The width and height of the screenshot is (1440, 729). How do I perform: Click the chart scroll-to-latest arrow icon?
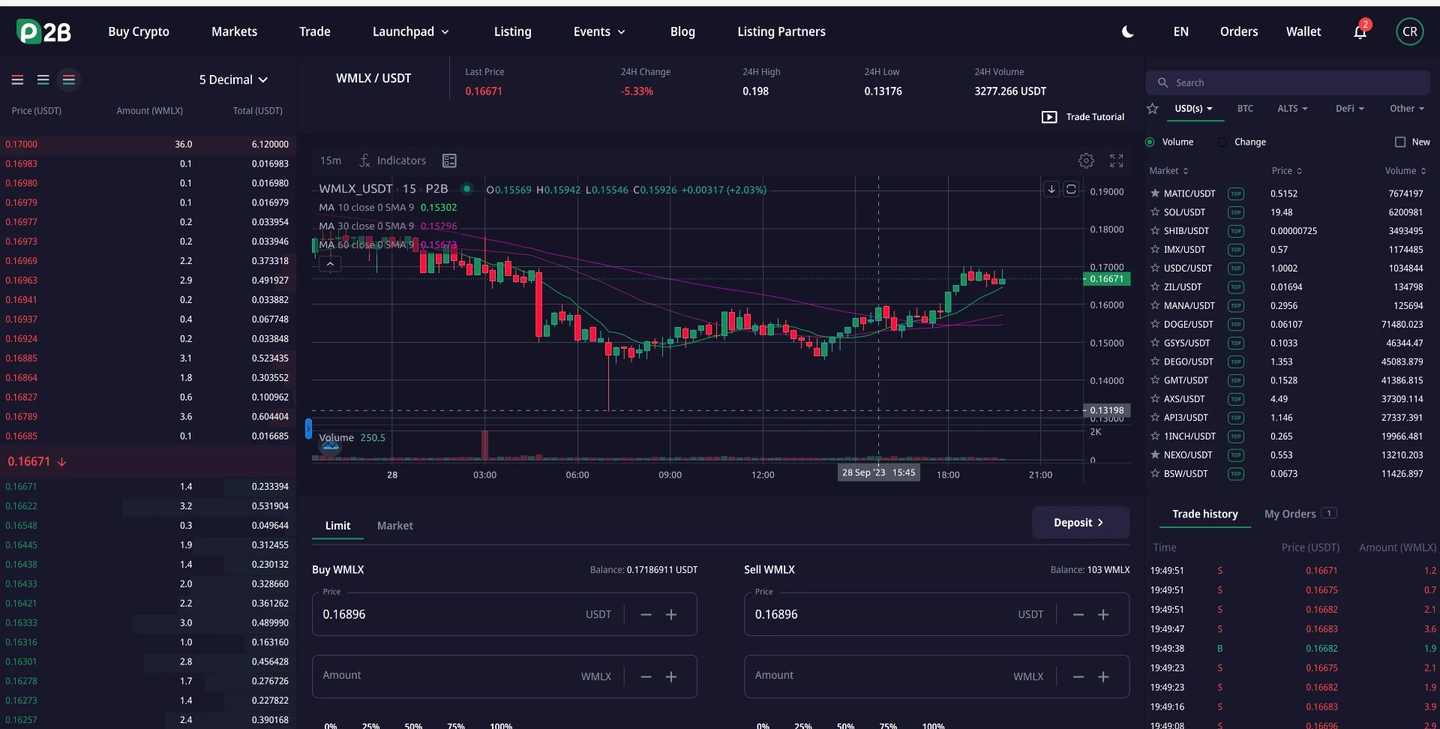tap(1051, 189)
